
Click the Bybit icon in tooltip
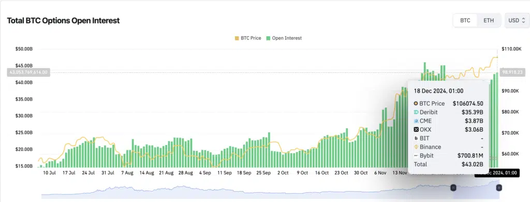point(416,156)
